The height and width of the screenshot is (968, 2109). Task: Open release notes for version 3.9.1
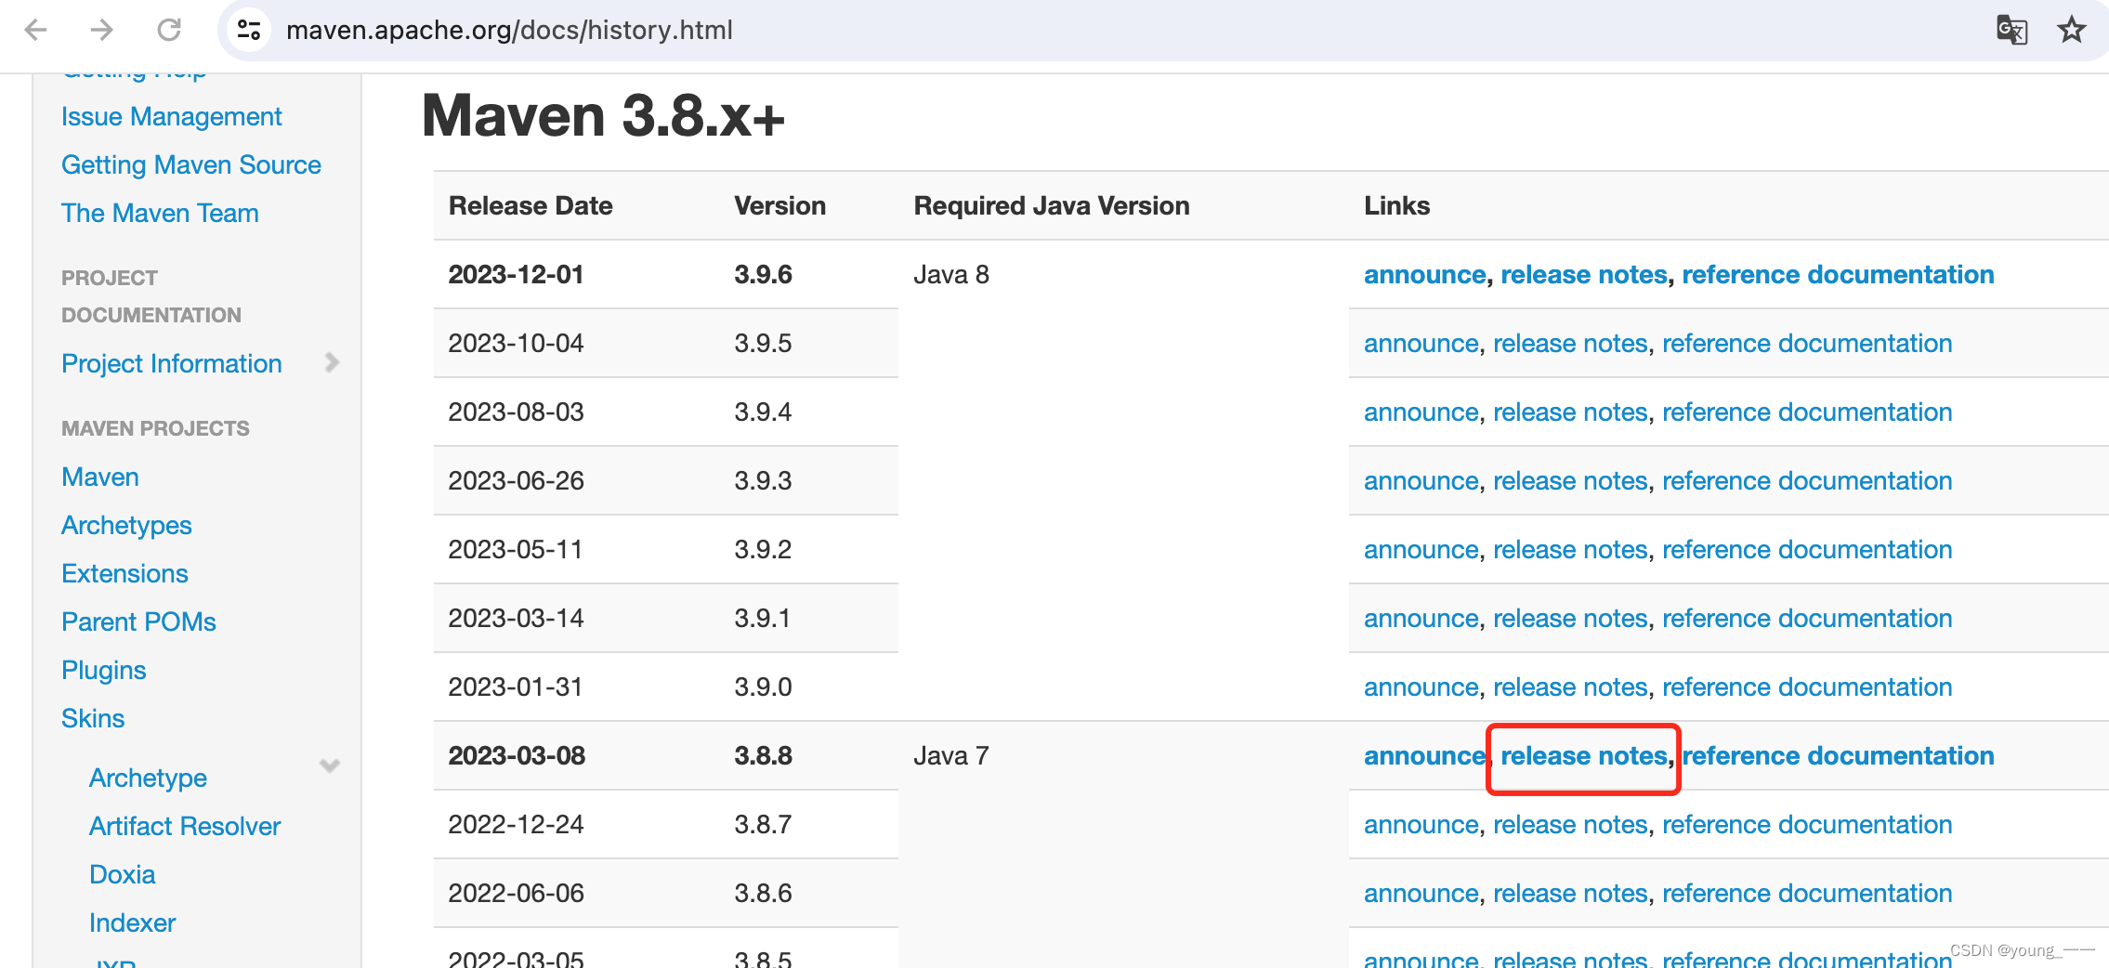pos(1570,619)
